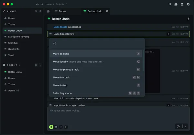Choose Move to pinned stack

pyautogui.click(x=96, y=70)
